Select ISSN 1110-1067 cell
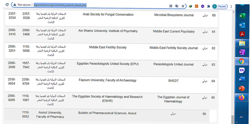The width and height of the screenshot is (251, 124). point(26,98)
